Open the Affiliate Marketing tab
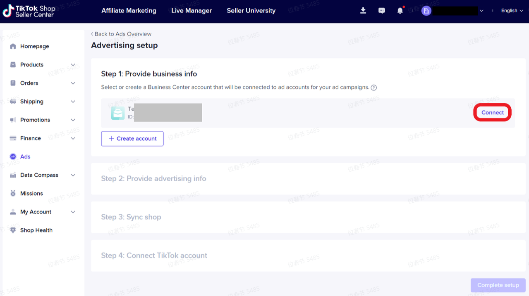 tap(129, 11)
